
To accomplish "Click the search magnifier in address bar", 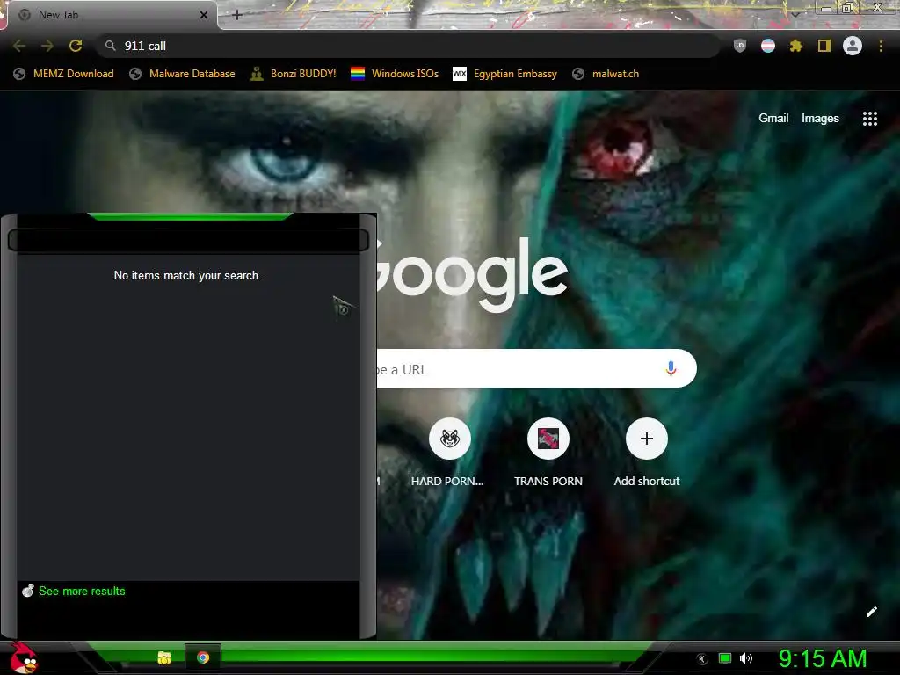I will coord(111,46).
